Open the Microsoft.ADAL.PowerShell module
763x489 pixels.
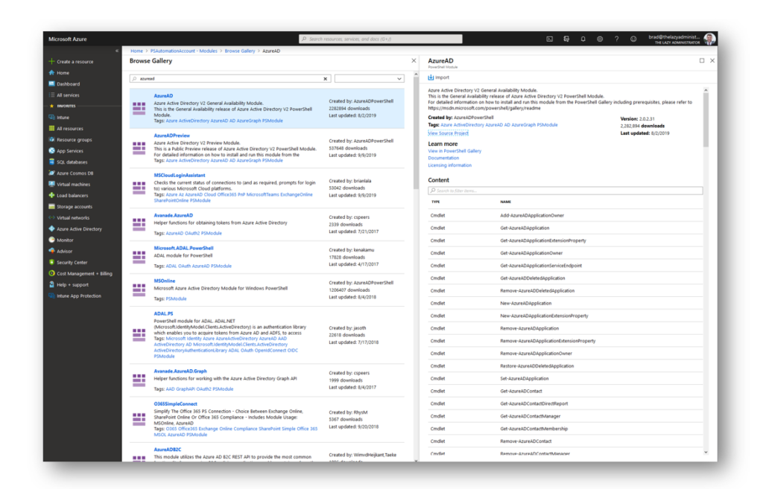pos(183,249)
